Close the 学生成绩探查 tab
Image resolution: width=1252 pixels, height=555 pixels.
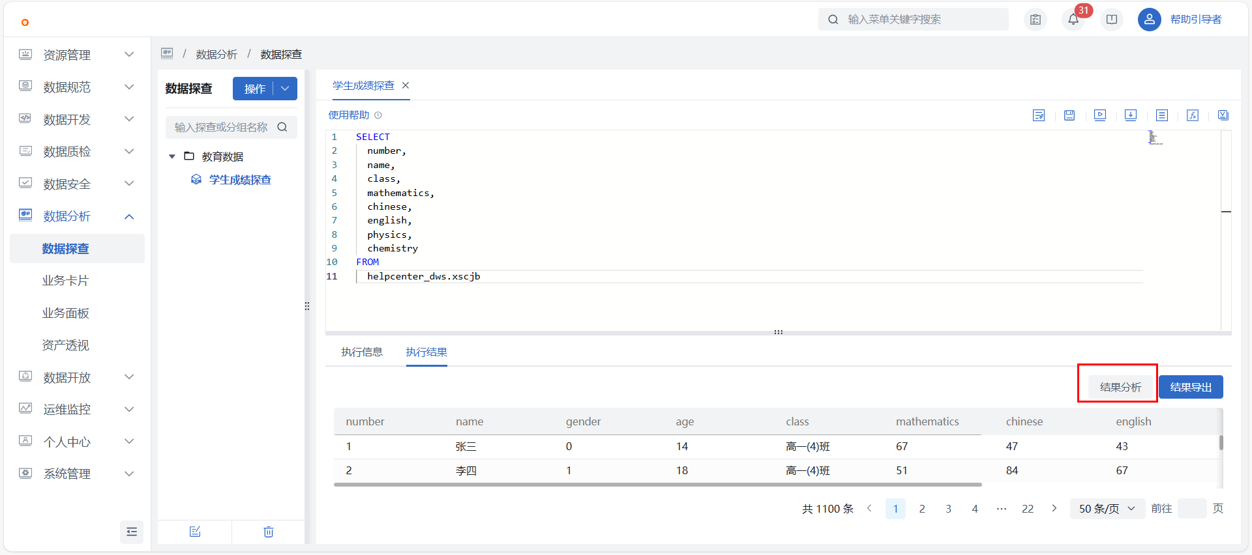point(406,85)
